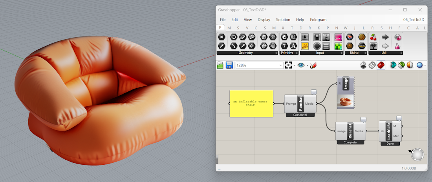432x182 pixels.
Task: Open preview mesh quality half-orange sphere
Action: tap(410, 65)
